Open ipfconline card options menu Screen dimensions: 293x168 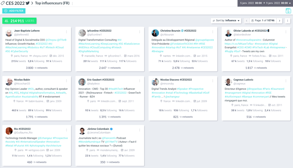(140, 32)
